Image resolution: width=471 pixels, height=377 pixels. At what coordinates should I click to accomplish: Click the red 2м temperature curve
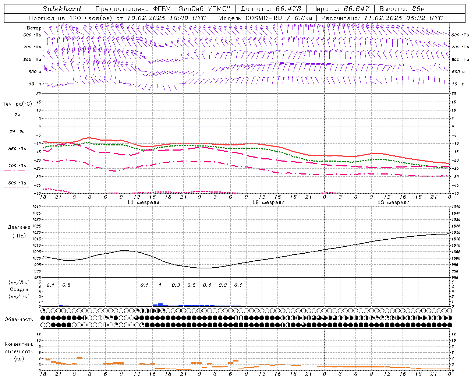point(247,144)
